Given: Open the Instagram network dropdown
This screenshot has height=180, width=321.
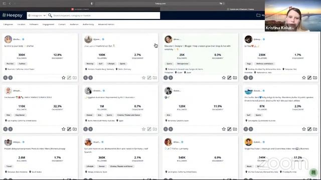Looking at the screenshot, I should [37, 15].
